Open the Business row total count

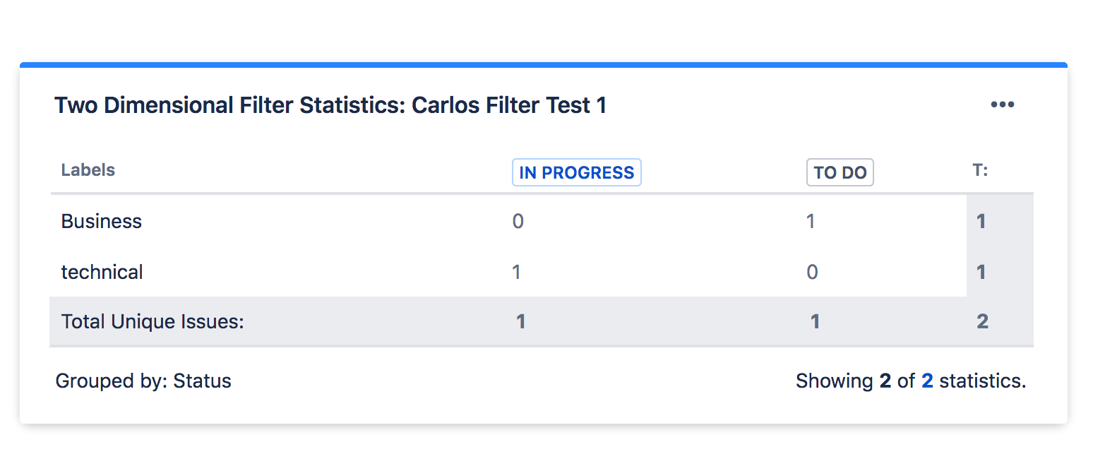tap(981, 222)
